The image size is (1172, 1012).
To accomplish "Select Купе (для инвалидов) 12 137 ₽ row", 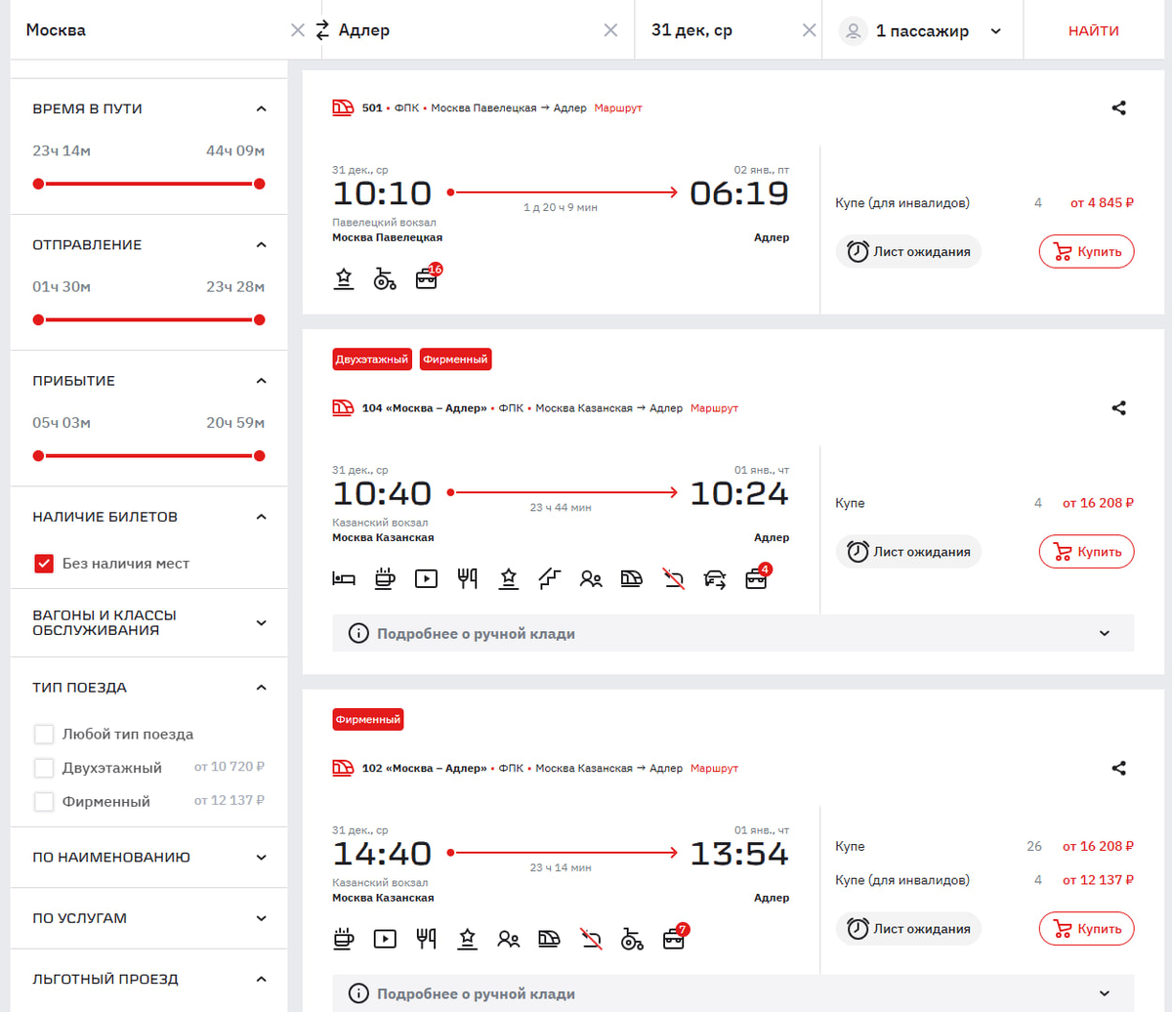I will [x=984, y=880].
